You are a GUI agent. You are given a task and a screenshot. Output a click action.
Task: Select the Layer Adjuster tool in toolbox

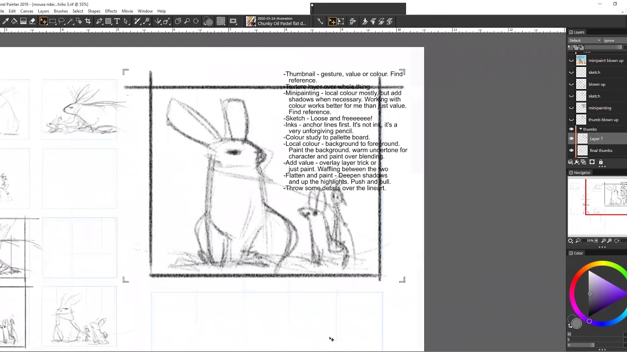coord(43,21)
